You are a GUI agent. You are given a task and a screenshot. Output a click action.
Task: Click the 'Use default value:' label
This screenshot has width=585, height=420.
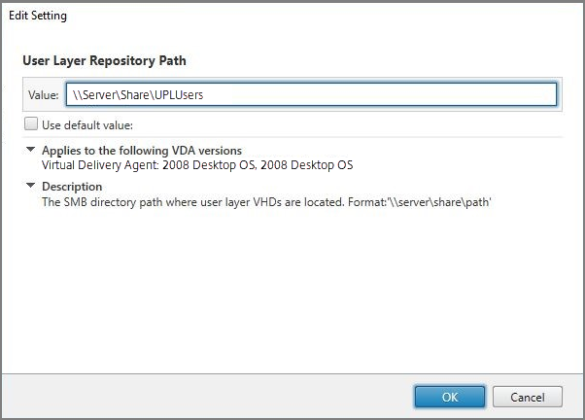[87, 124]
